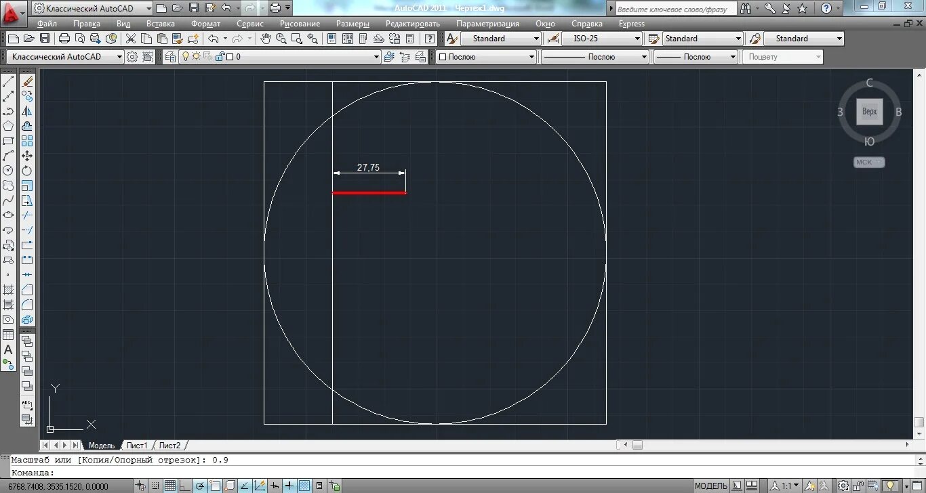Select the Erase tool
Screen dimensions: 926x493
(x=27, y=81)
